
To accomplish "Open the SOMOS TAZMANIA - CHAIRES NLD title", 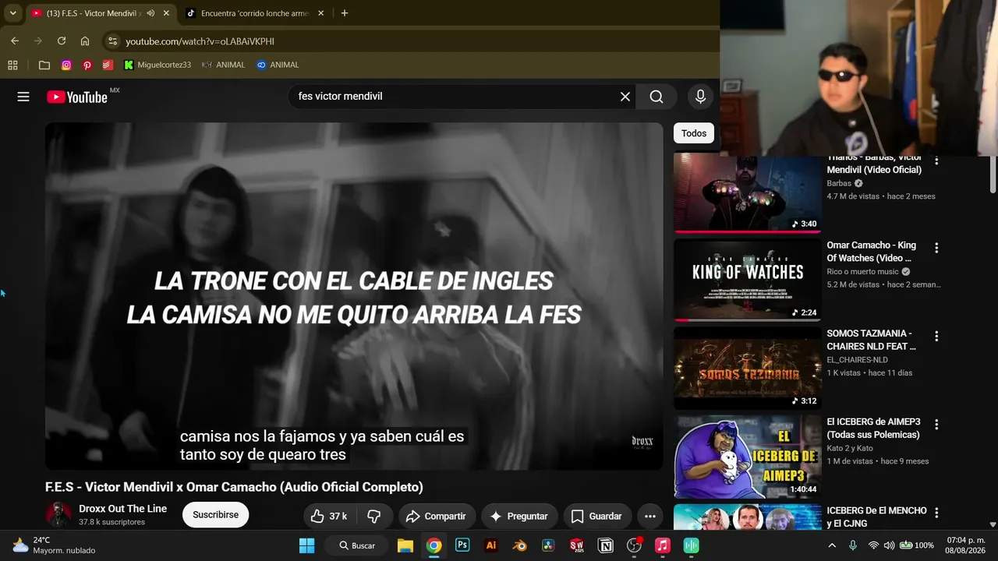I will click(872, 340).
